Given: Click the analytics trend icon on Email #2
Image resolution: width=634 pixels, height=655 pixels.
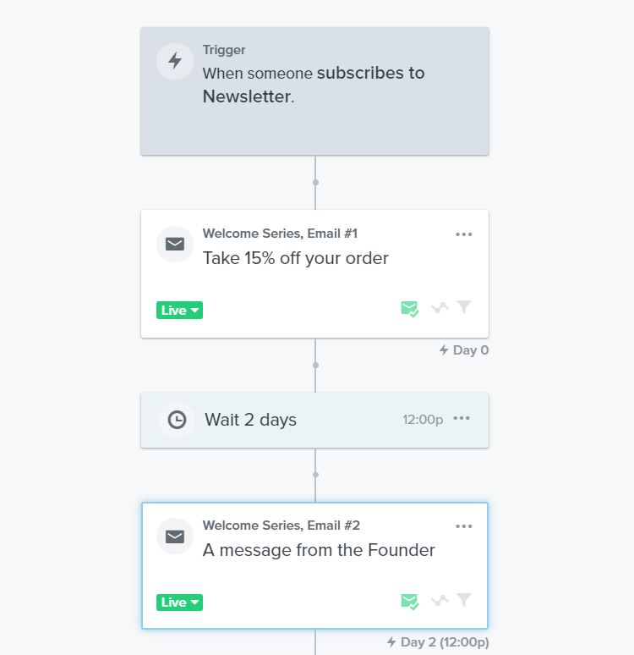Looking at the screenshot, I should coord(440,600).
